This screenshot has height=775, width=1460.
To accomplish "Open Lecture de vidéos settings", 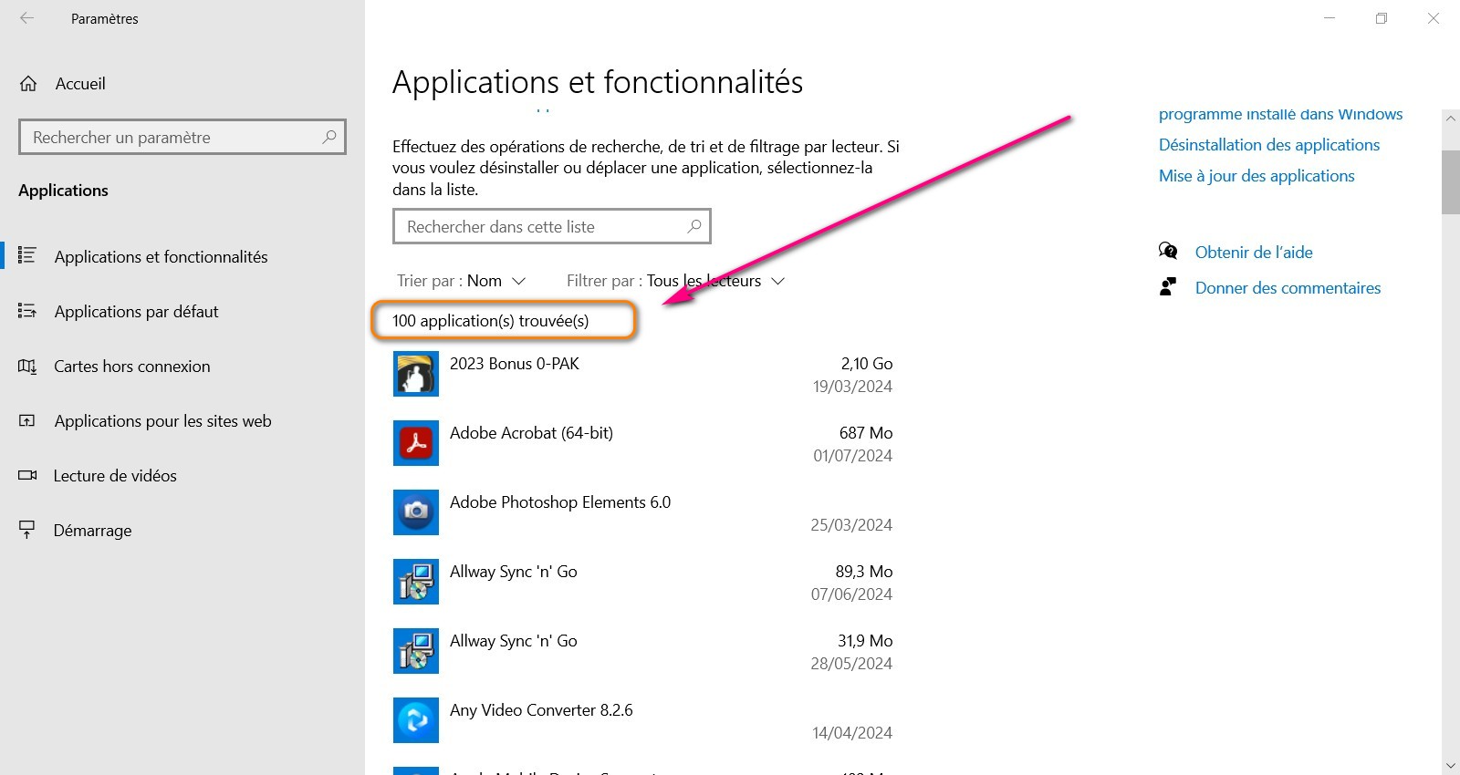I will 115,476.
